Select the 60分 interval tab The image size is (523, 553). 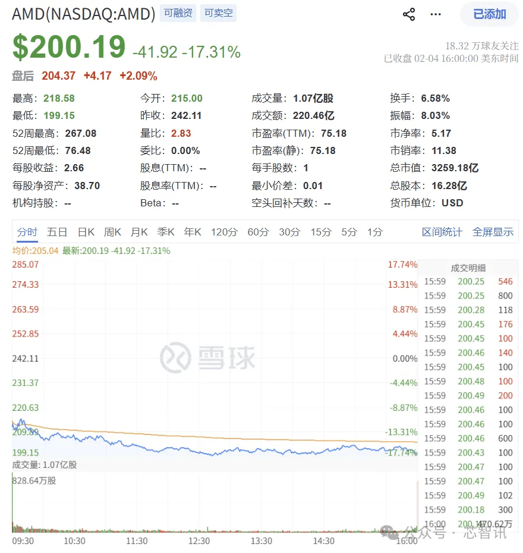pos(258,232)
